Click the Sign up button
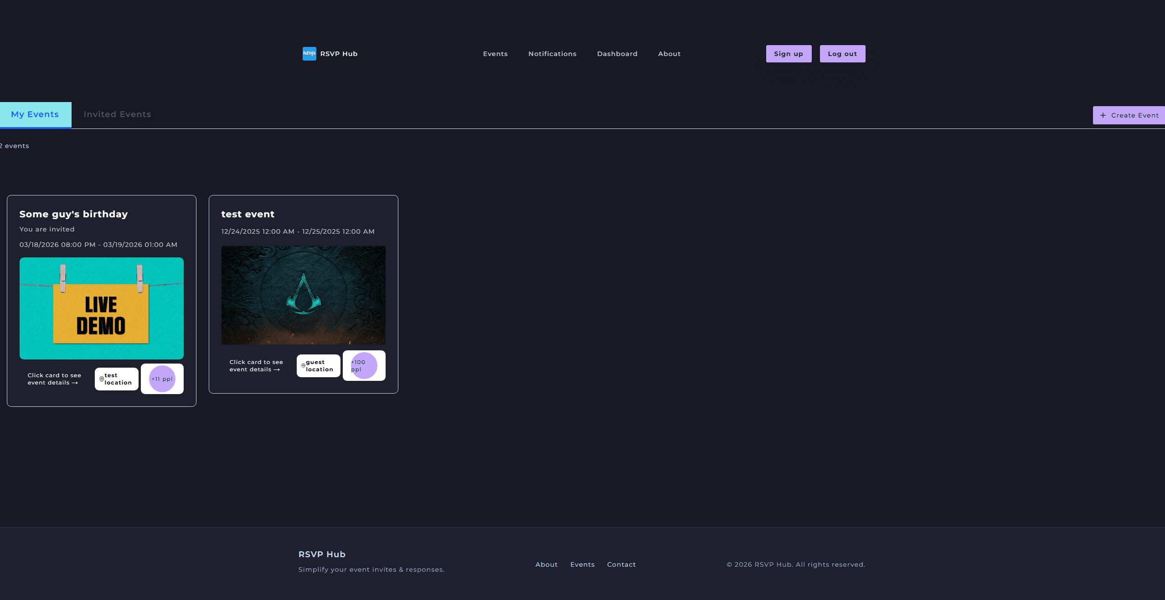Screen dimensions: 1165x600 (x=788, y=53)
